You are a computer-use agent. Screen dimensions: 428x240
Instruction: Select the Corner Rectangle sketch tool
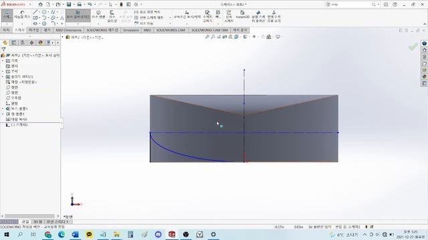(35, 18)
